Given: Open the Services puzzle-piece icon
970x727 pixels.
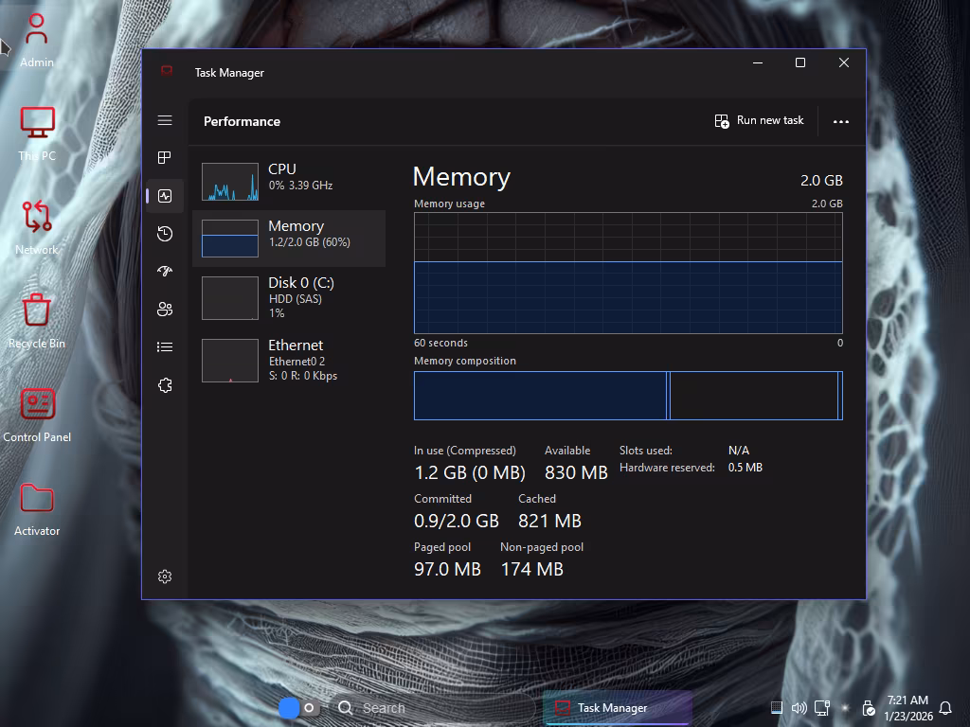Looking at the screenshot, I should (x=165, y=385).
